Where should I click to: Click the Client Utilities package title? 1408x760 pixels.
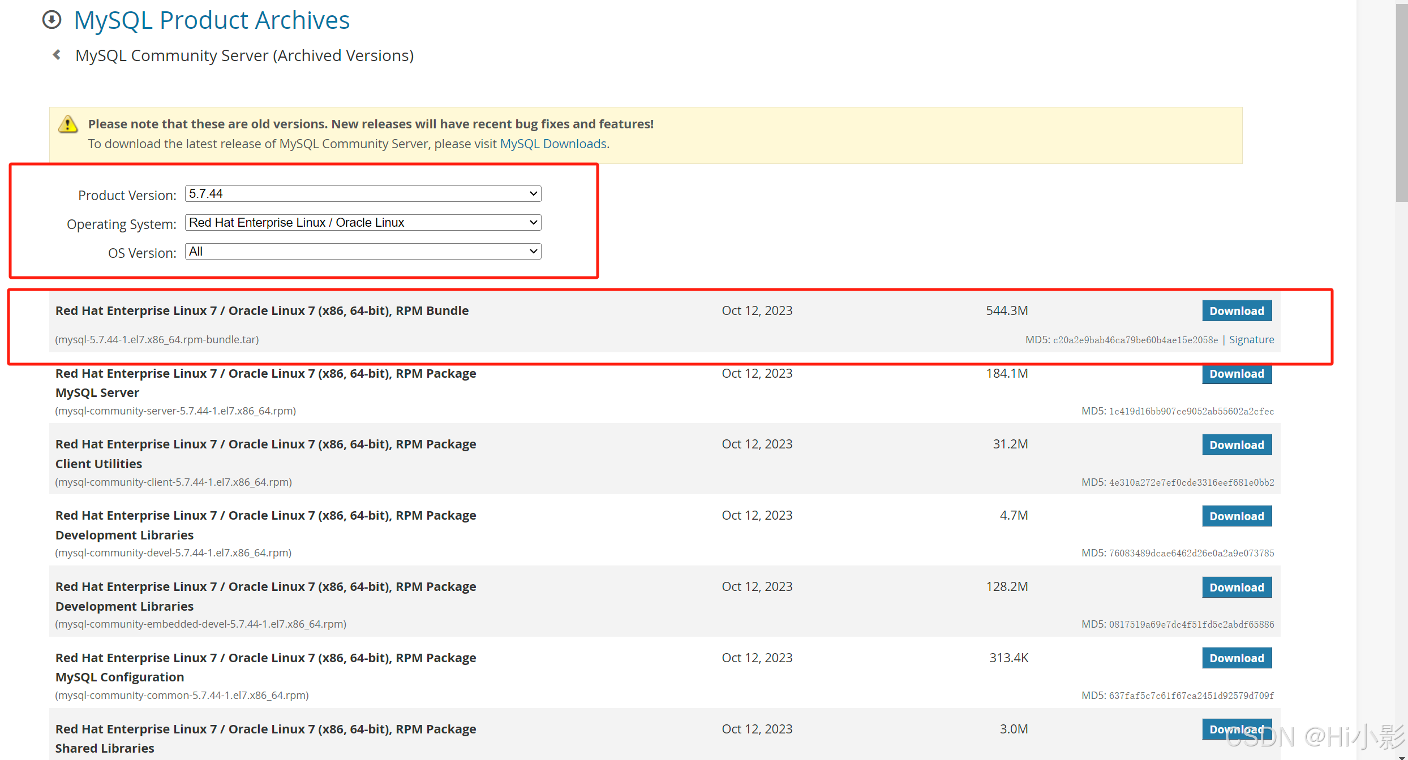(x=266, y=454)
